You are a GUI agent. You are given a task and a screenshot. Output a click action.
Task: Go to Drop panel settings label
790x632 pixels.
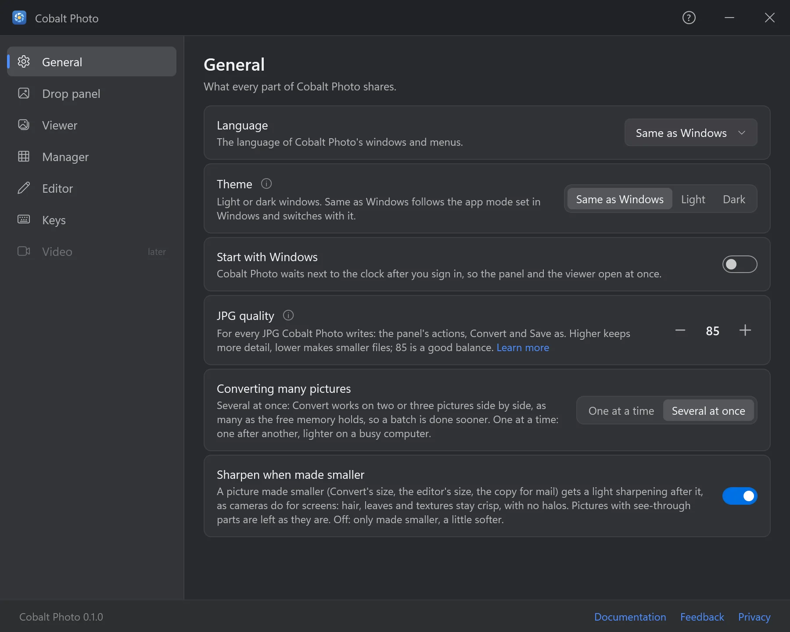tap(71, 93)
